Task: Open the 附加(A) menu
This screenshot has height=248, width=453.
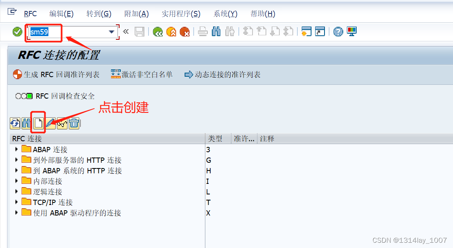Action: click(136, 14)
